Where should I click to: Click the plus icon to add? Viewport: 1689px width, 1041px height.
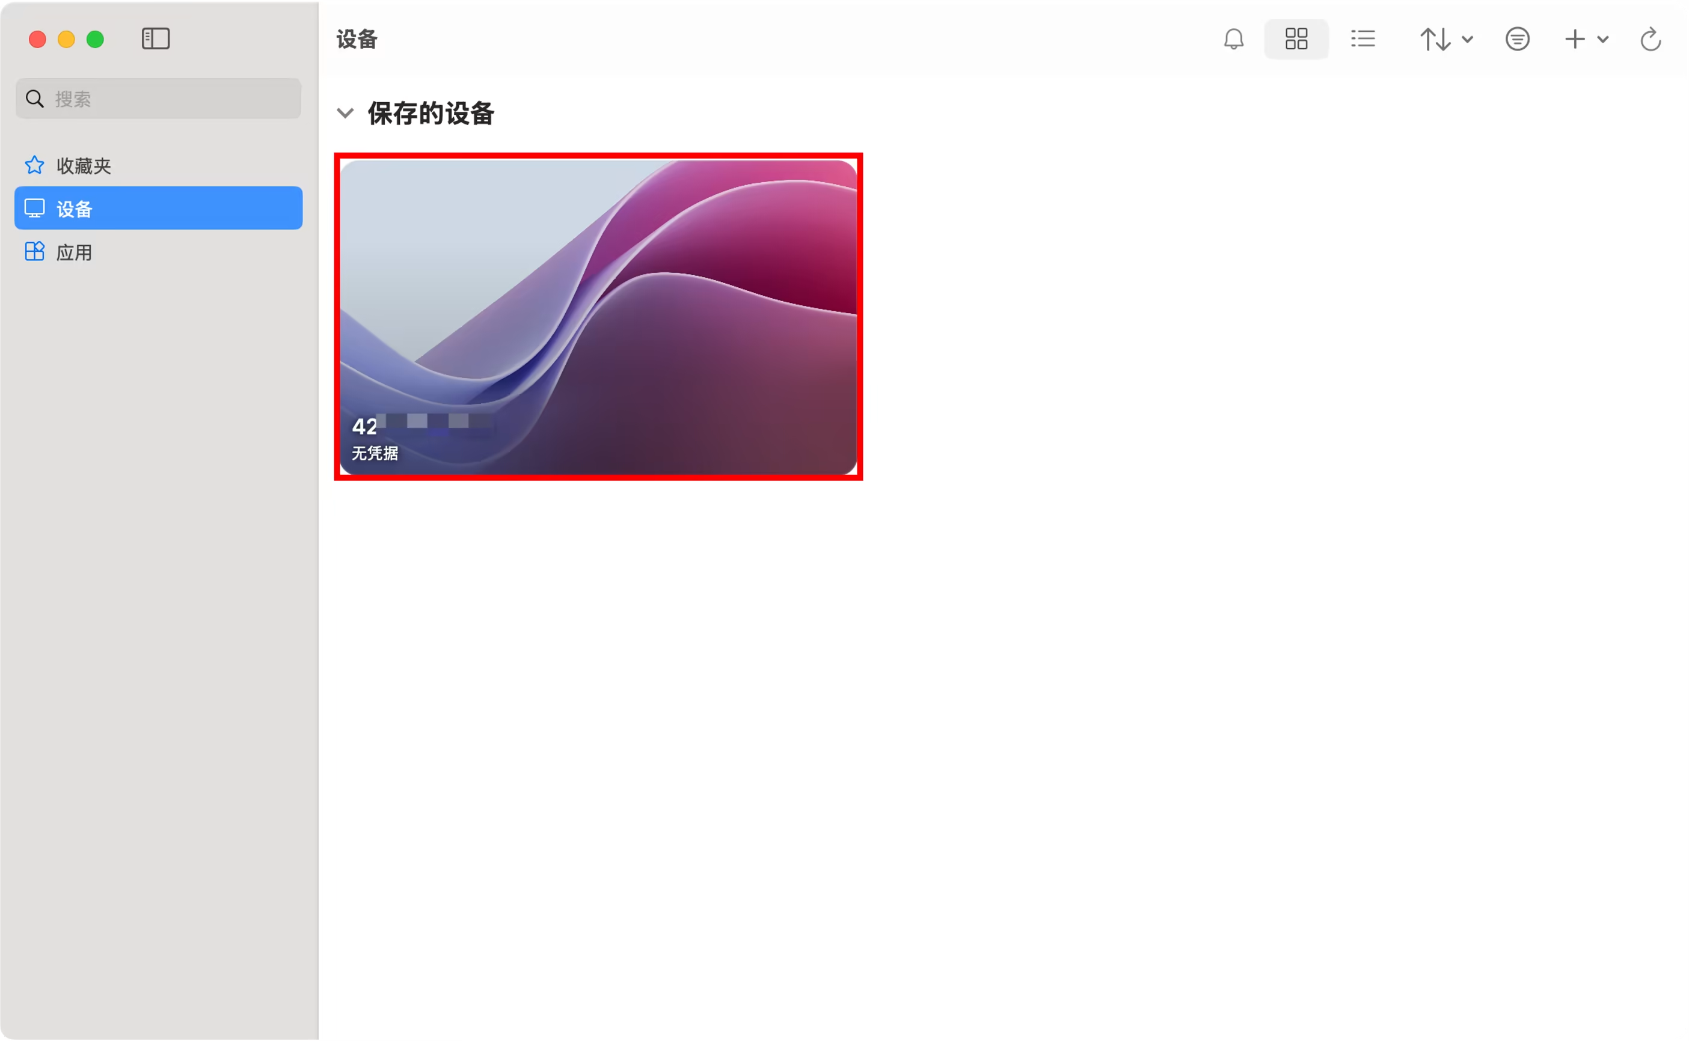point(1575,39)
